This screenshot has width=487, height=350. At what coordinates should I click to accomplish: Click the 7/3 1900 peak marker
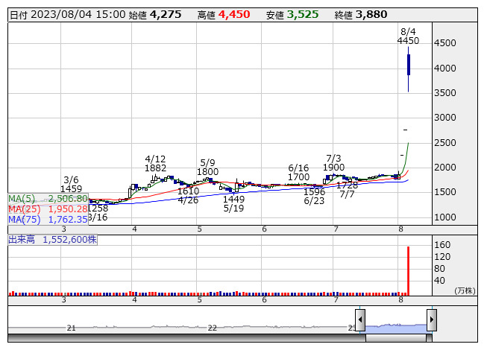pos(333,163)
